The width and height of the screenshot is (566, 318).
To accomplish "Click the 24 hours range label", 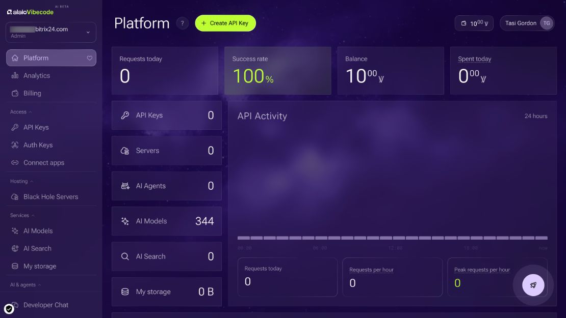I will (536, 116).
